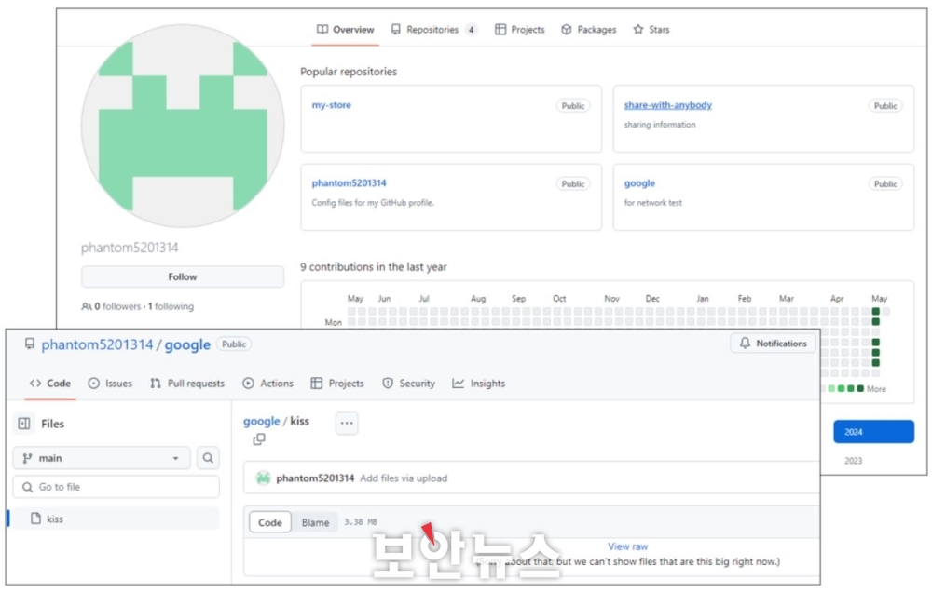Open the share-with-anybody repository
The image size is (932, 593).
coord(667,105)
